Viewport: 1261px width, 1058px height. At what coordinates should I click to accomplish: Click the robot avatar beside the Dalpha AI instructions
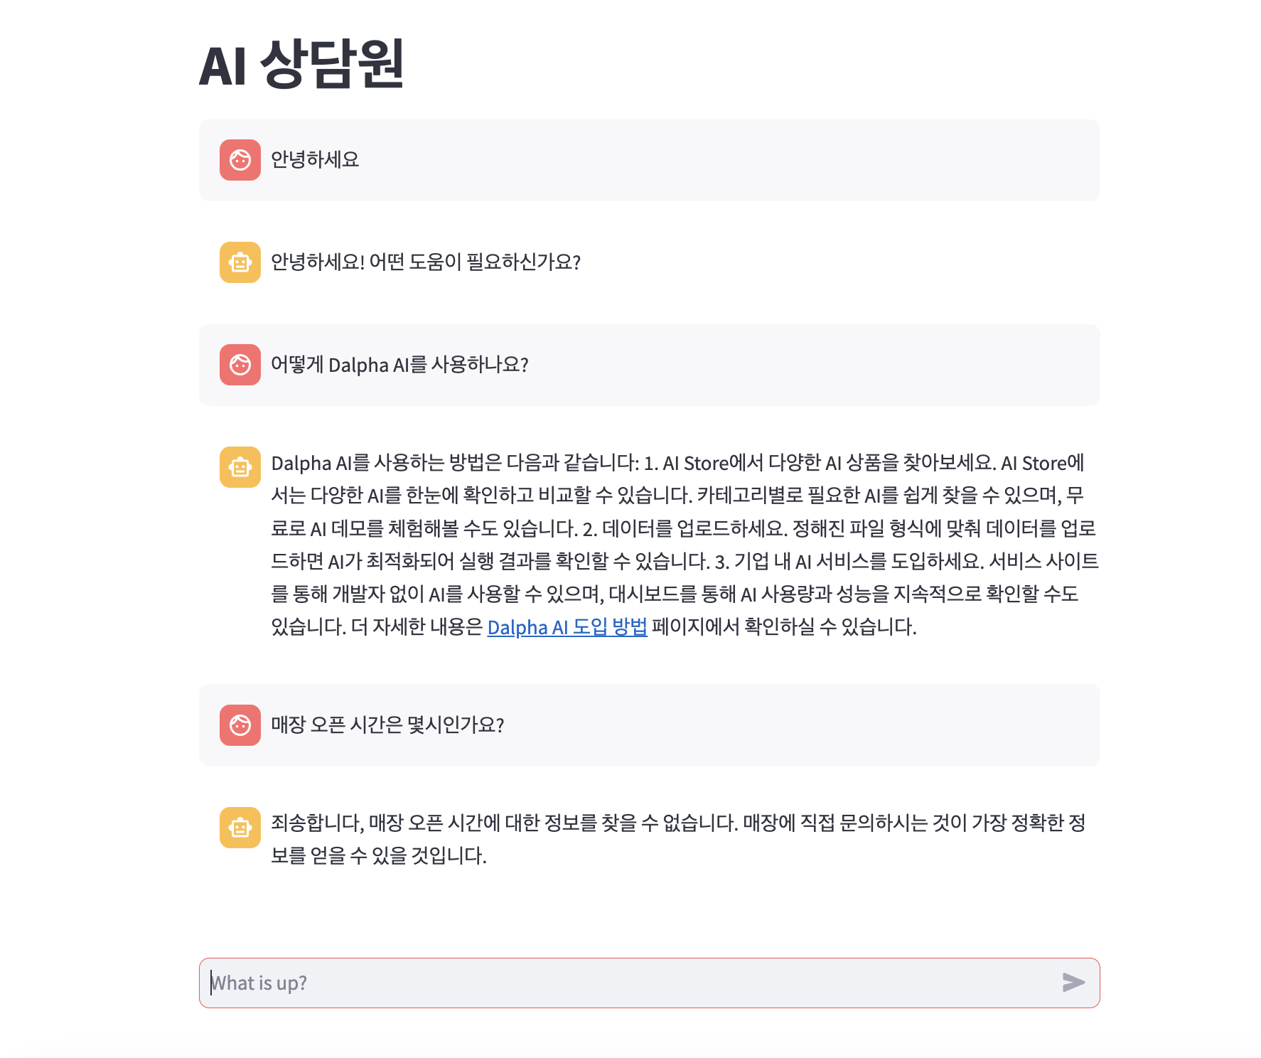tap(240, 467)
